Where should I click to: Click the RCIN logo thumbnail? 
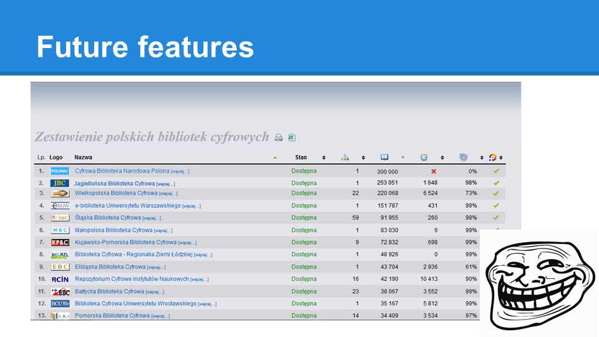click(x=60, y=280)
